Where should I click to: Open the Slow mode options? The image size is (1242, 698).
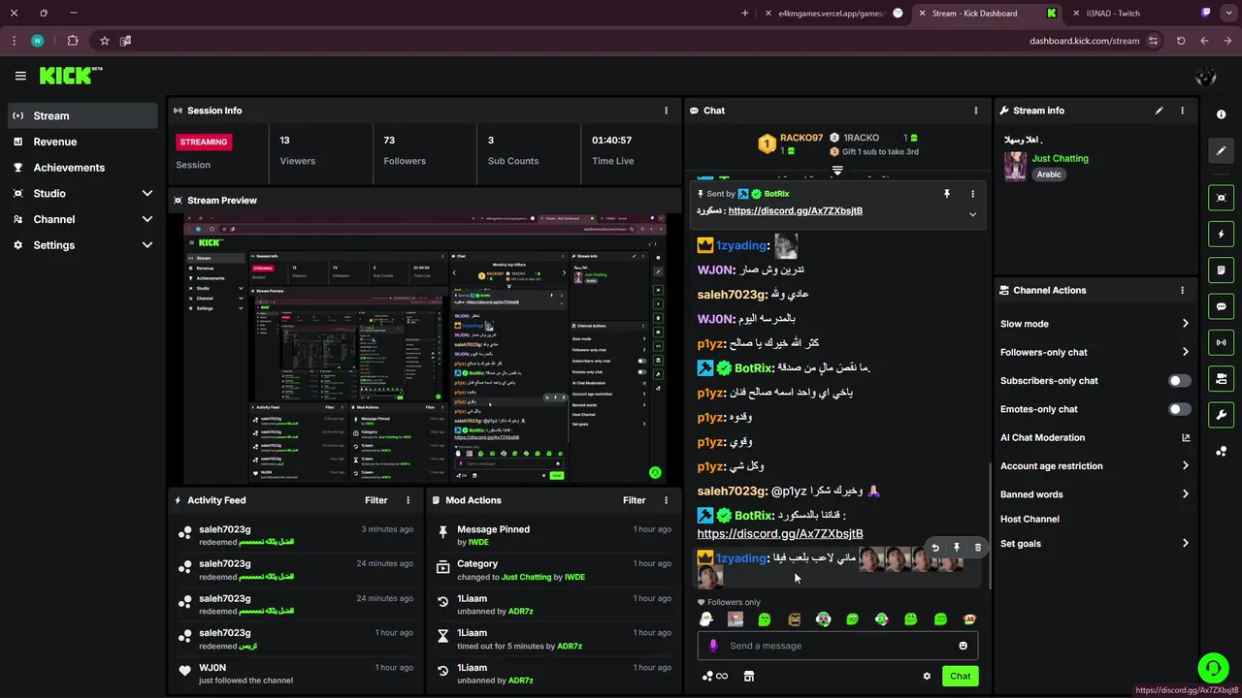coord(1095,324)
